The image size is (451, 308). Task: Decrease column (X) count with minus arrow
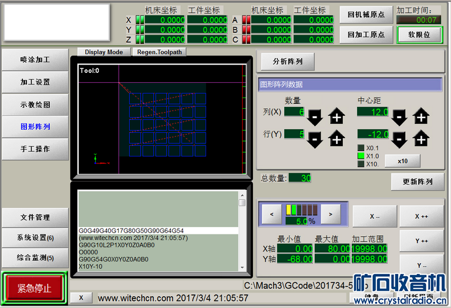(315, 116)
